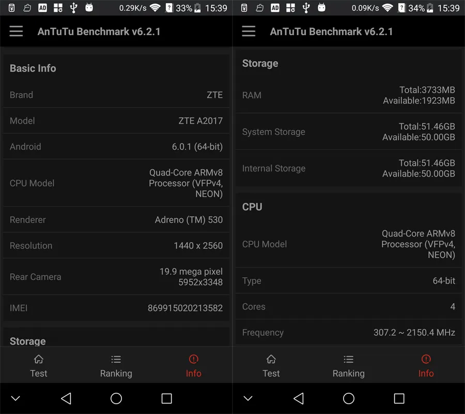The image size is (465, 414).
Task: Select the ZTE A2017 Model row
Action: [x=116, y=121]
